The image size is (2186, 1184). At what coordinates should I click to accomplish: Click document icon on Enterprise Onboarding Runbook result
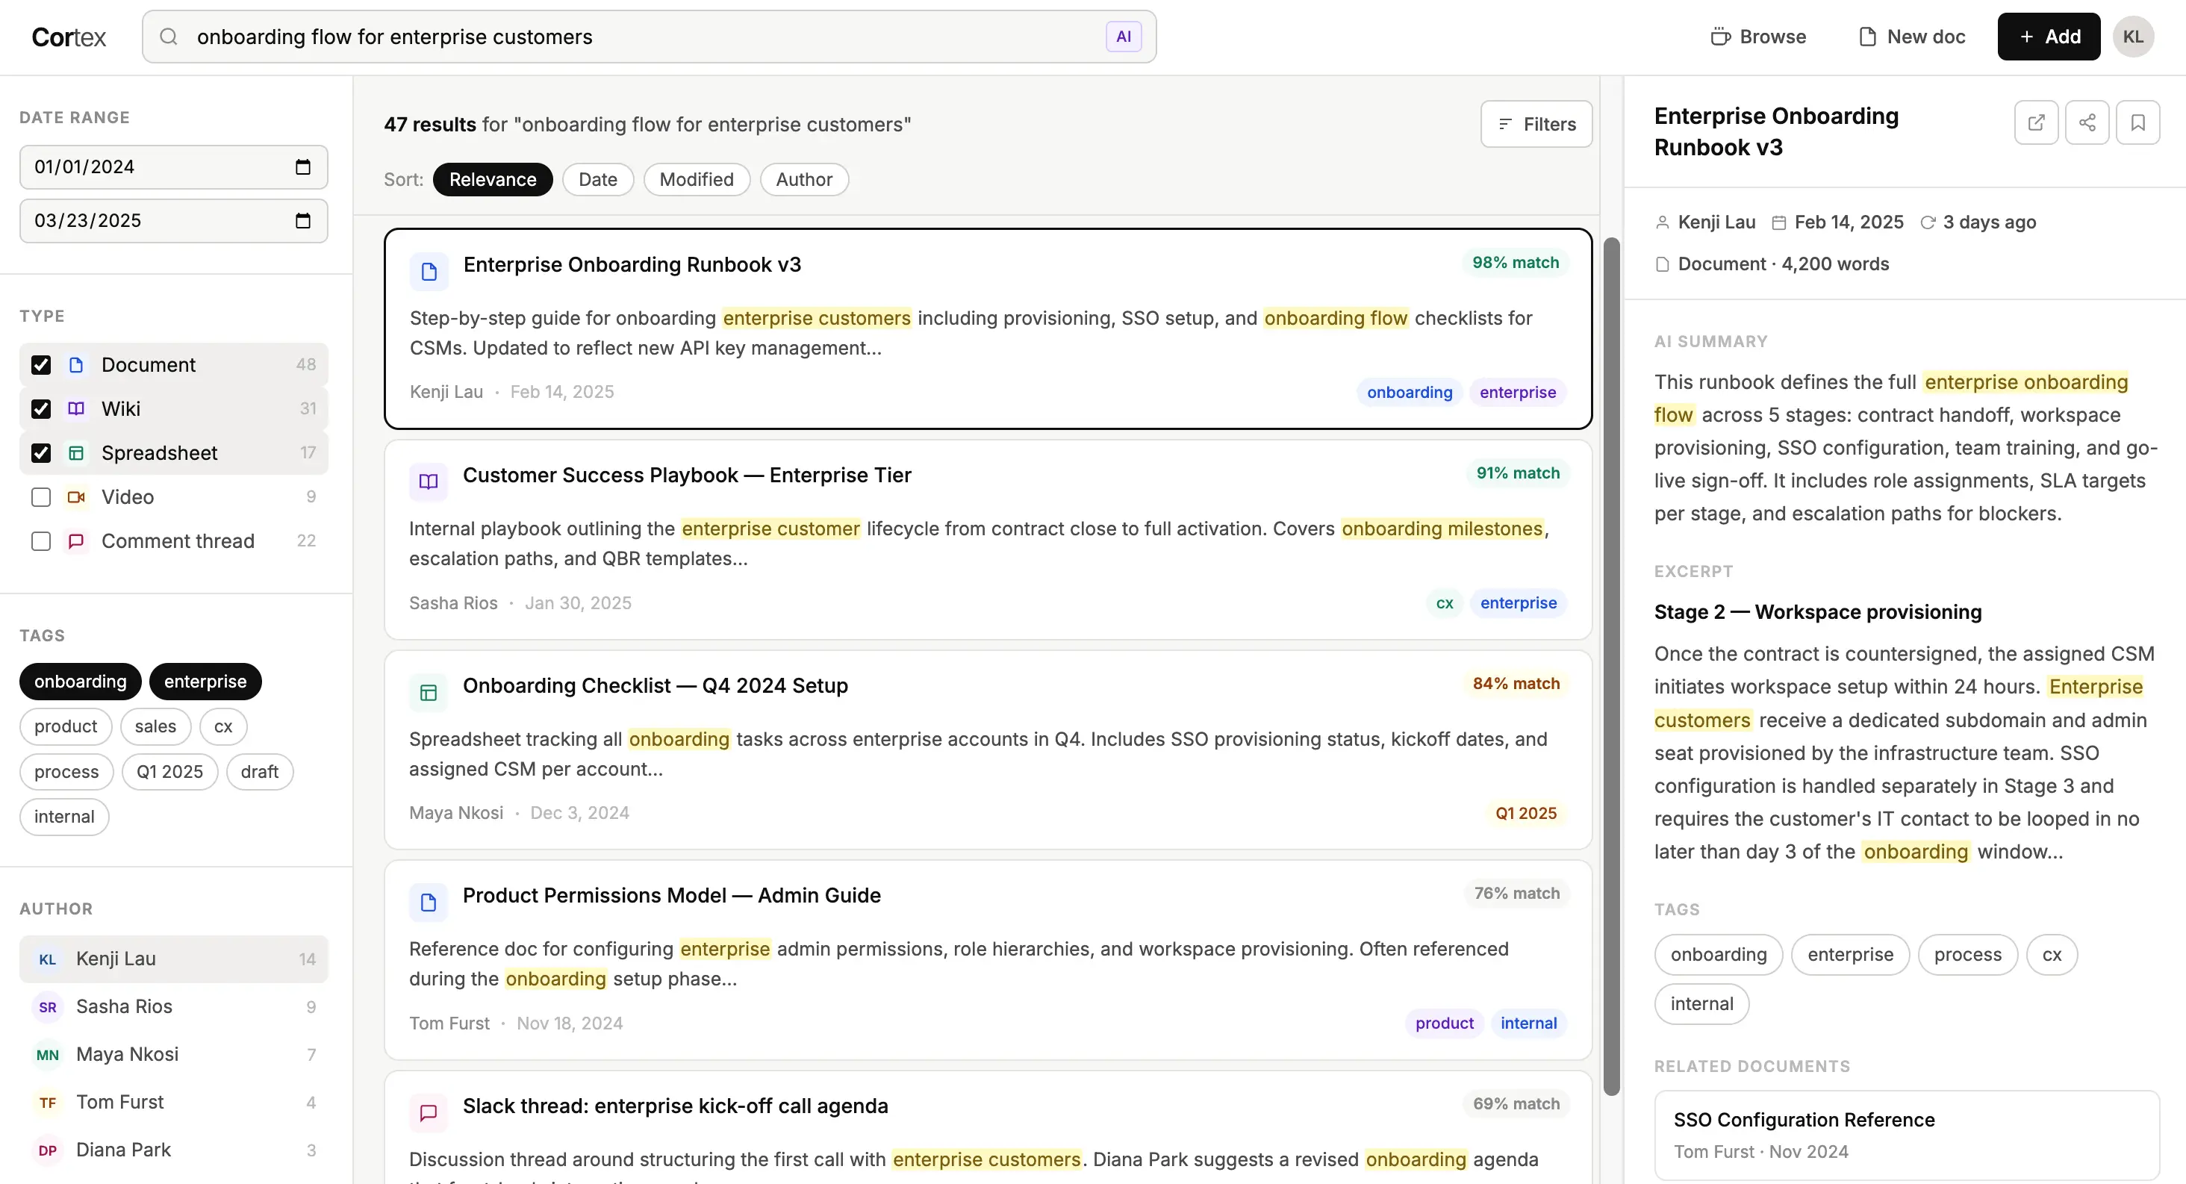[x=429, y=272]
